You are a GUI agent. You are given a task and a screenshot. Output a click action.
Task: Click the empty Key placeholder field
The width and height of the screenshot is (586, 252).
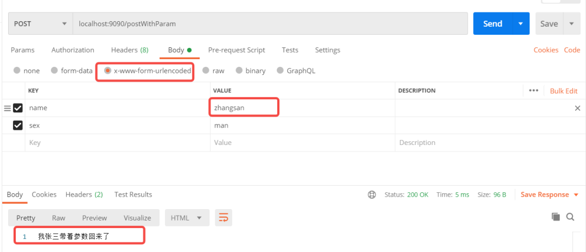click(x=117, y=142)
